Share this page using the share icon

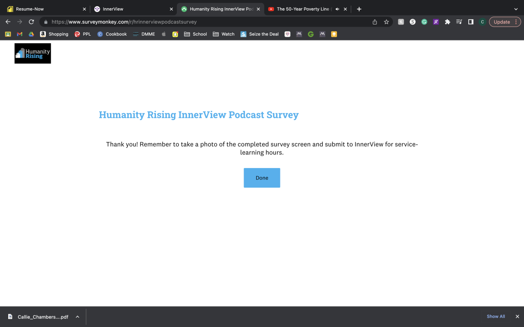tap(375, 22)
